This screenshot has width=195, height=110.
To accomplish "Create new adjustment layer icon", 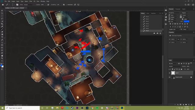I will (x=183, y=105).
